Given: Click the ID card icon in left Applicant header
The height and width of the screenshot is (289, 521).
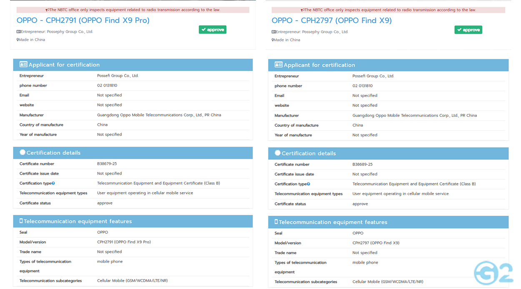Looking at the screenshot, I should [x=23, y=64].
